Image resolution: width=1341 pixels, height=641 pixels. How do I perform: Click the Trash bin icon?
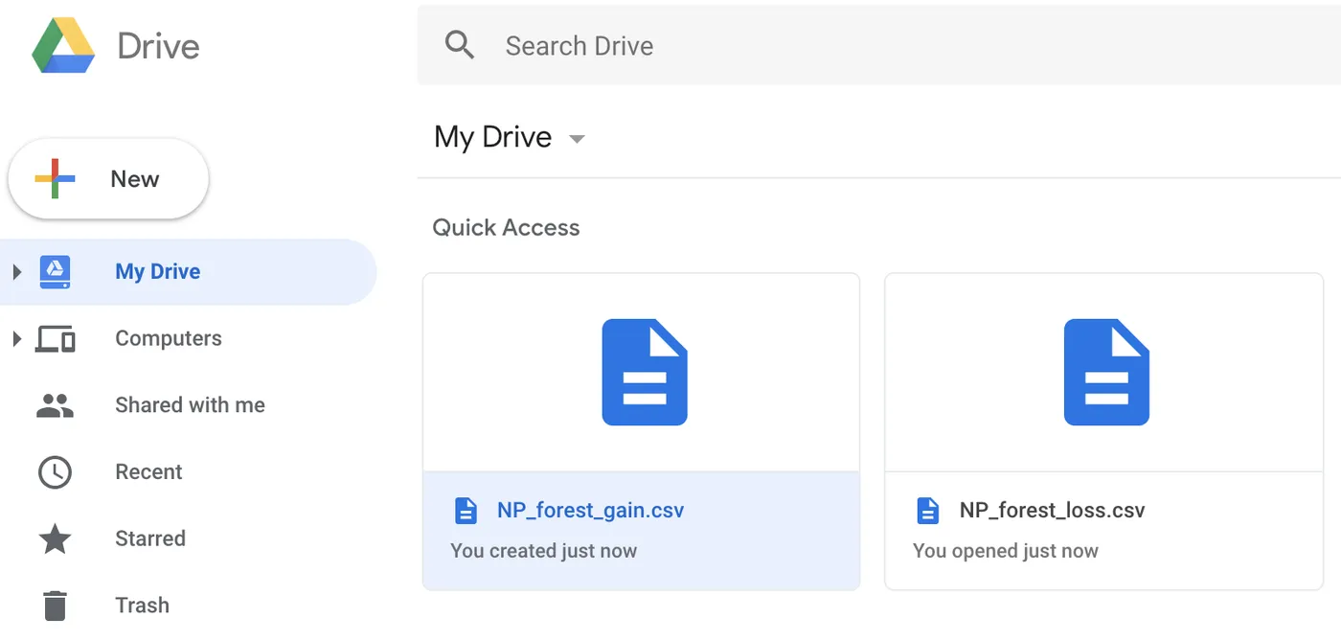(55, 606)
